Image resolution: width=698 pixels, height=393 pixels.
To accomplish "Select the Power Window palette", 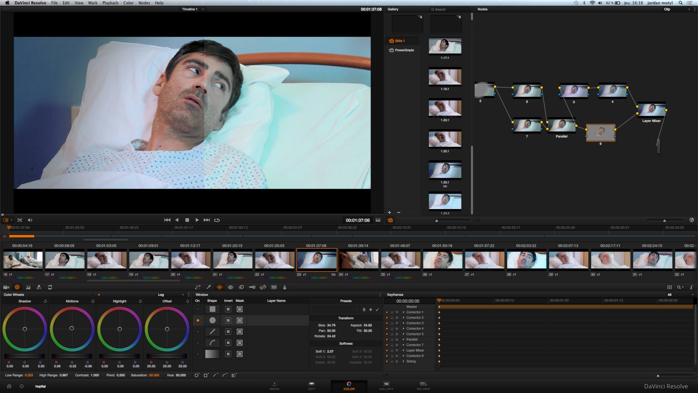I will (219, 287).
